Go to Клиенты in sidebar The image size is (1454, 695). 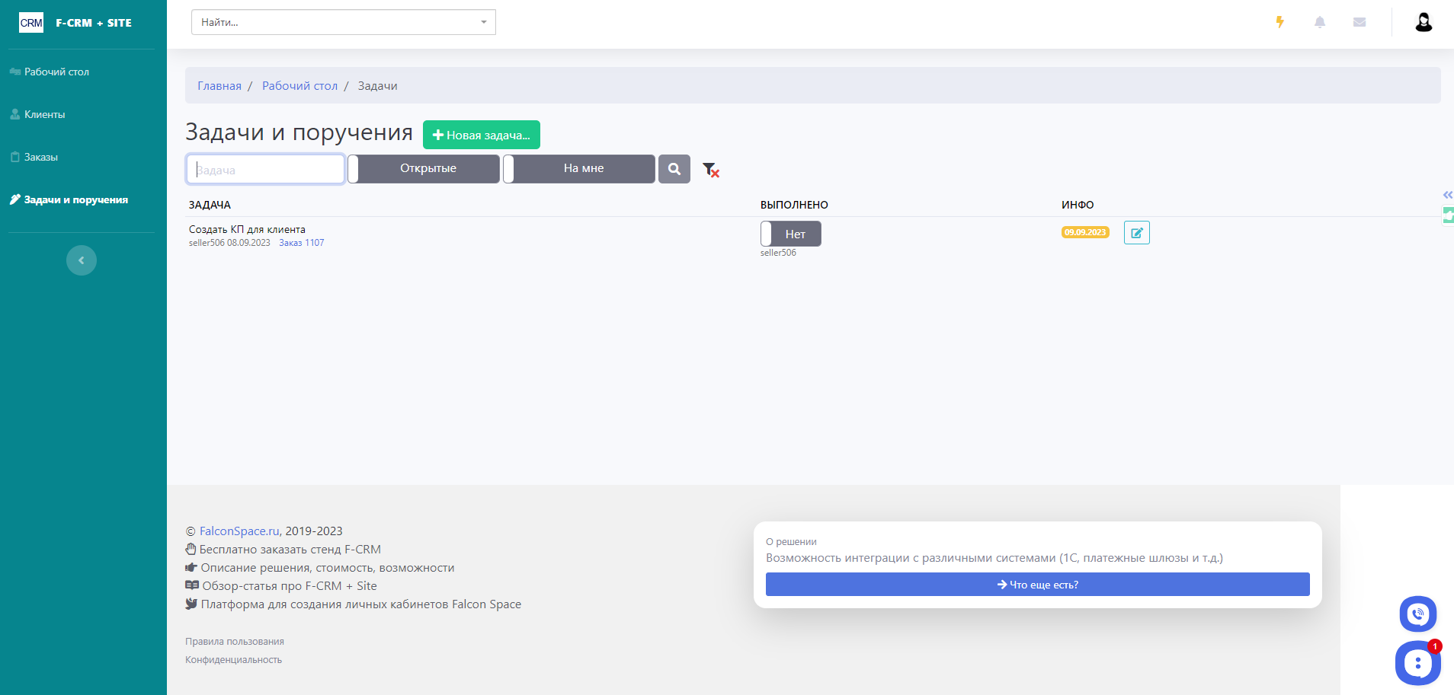coord(44,114)
